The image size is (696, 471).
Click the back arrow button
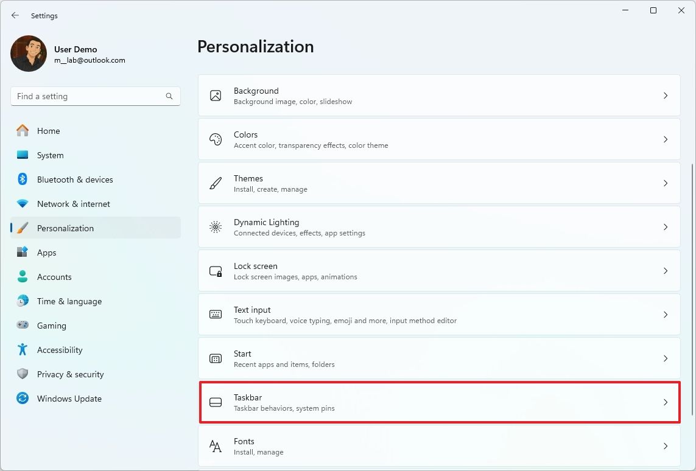[15, 15]
